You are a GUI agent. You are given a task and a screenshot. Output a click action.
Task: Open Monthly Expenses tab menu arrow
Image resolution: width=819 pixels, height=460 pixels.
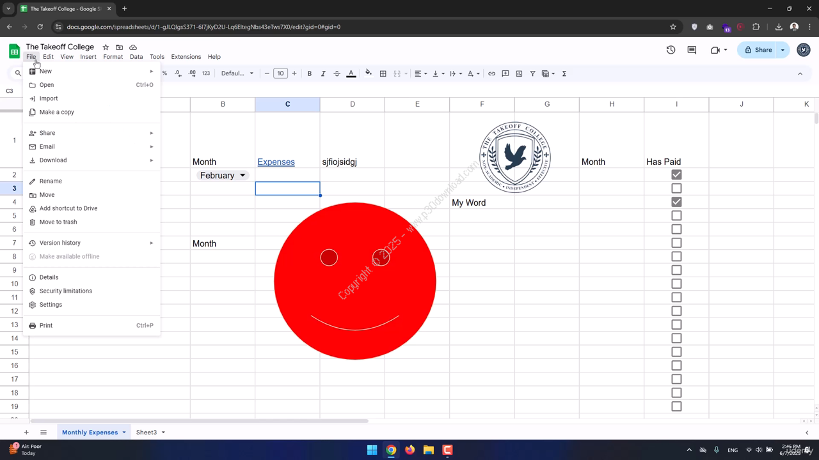(x=124, y=433)
